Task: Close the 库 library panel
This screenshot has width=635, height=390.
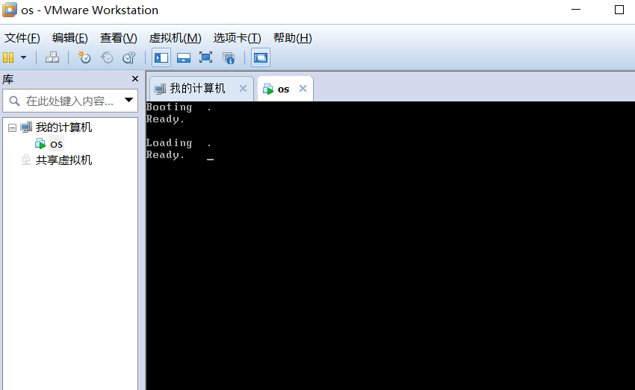Action: point(135,79)
